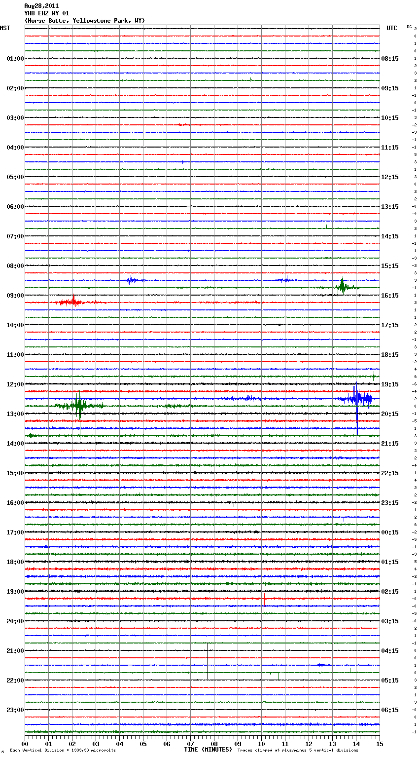419x757 pixels.
Task: Select the station code YHB EHZ WY 01
Action: [47, 13]
